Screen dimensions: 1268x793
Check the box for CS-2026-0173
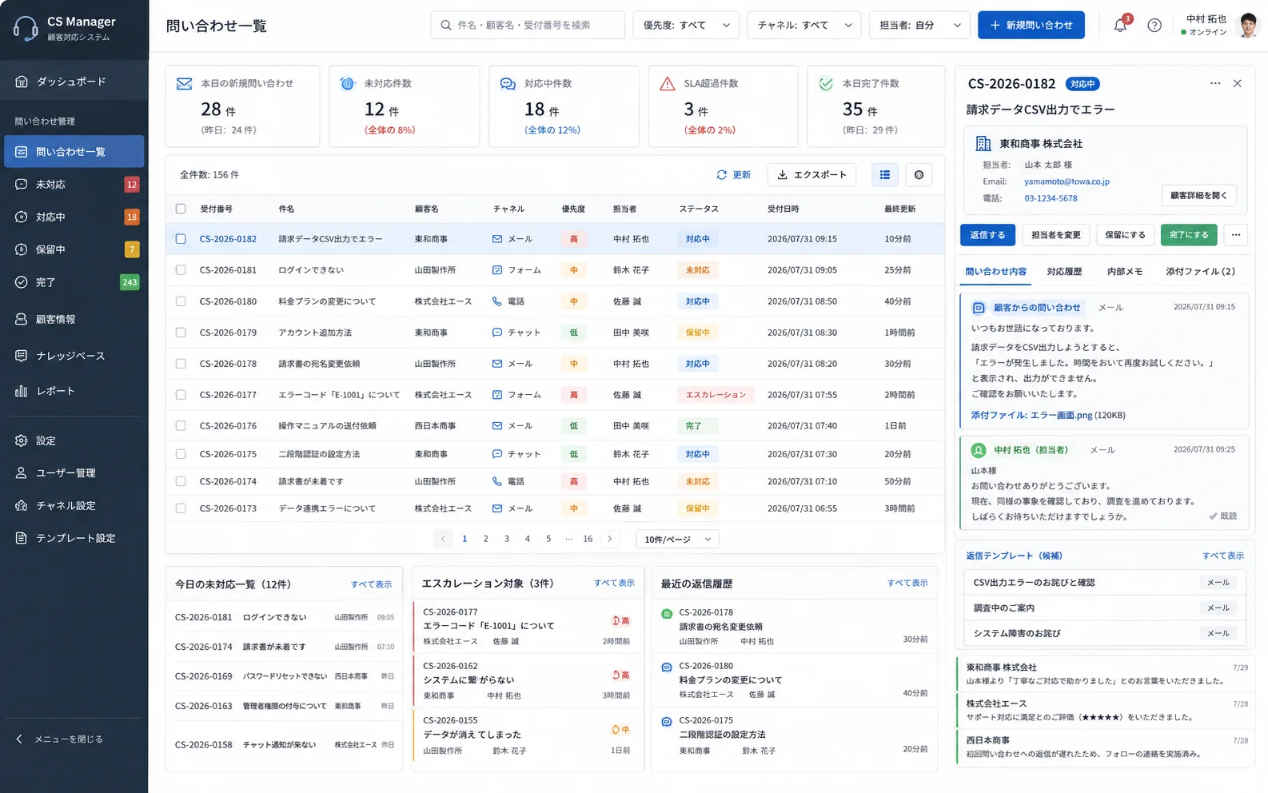181,508
